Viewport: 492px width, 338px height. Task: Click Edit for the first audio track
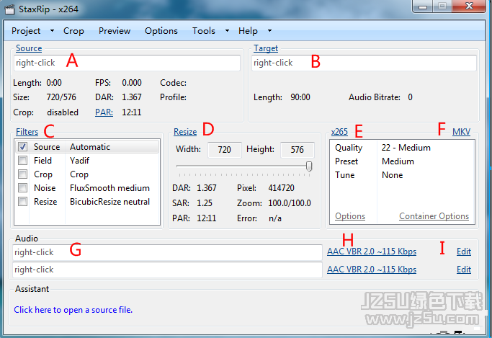point(464,252)
